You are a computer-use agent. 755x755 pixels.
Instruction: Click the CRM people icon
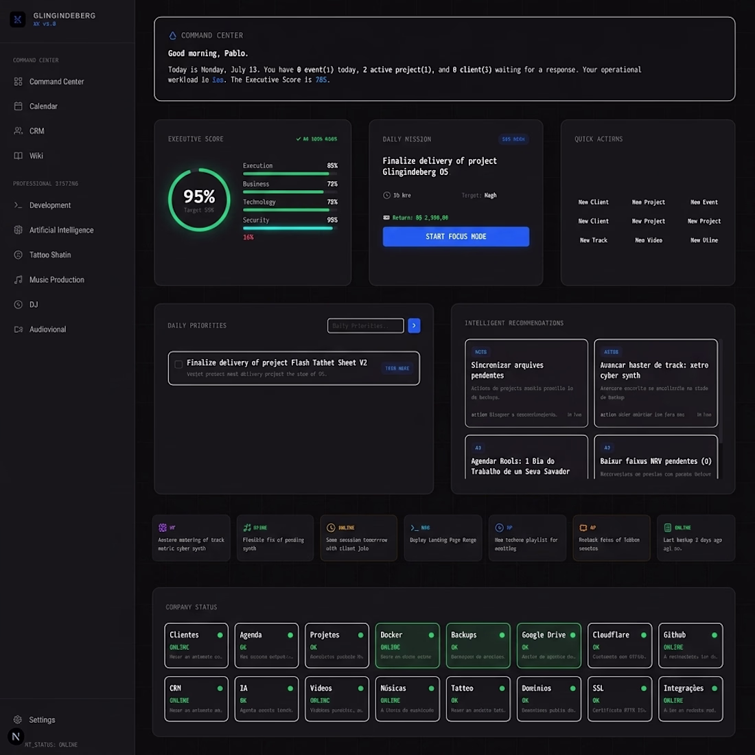(x=19, y=131)
